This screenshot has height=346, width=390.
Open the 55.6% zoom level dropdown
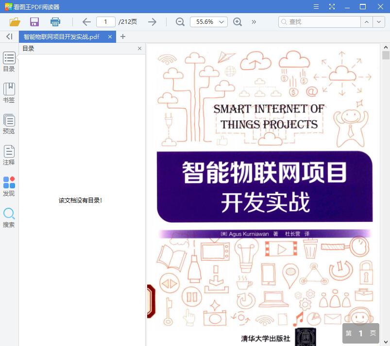pyautogui.click(x=209, y=22)
